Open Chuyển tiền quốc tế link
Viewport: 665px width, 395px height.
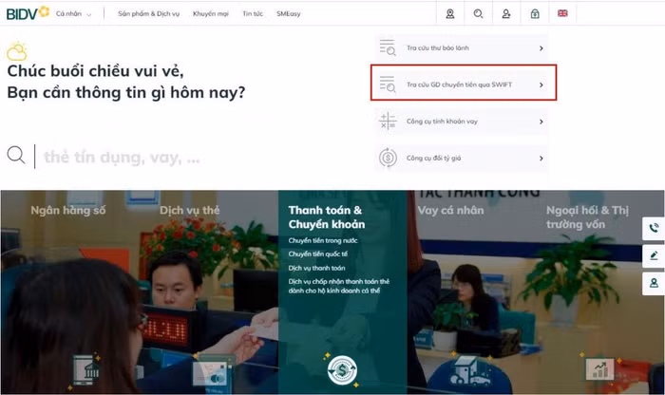317,254
